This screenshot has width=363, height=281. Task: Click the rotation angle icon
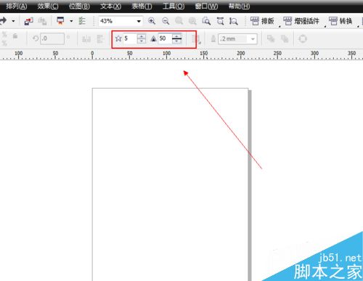(36, 38)
